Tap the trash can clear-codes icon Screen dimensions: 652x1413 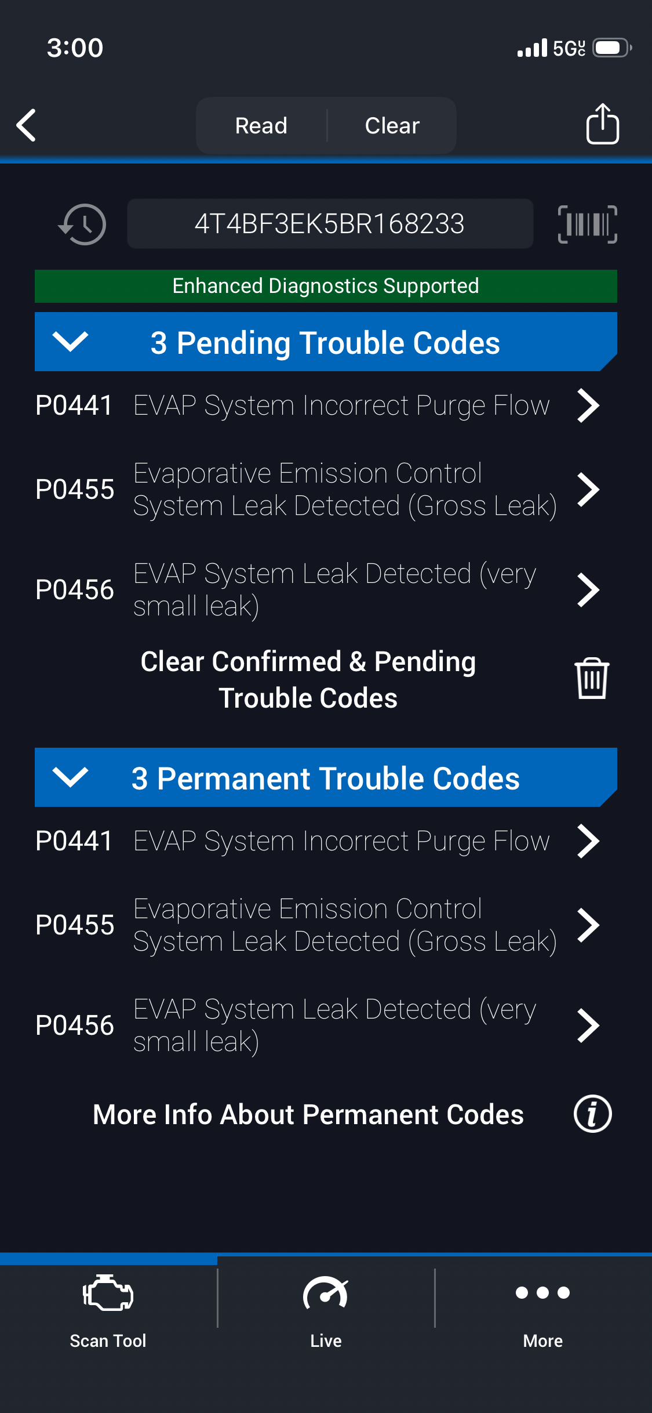pyautogui.click(x=591, y=678)
